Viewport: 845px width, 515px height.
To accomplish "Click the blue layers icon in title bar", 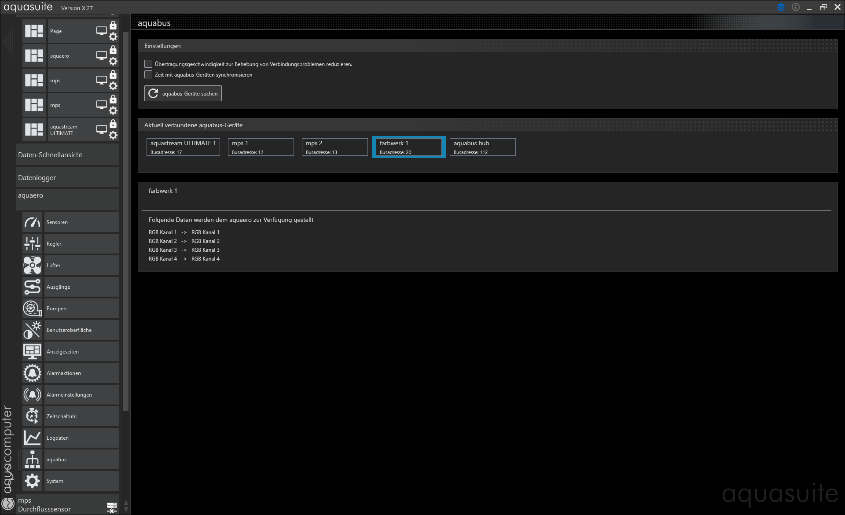I will click(781, 7).
